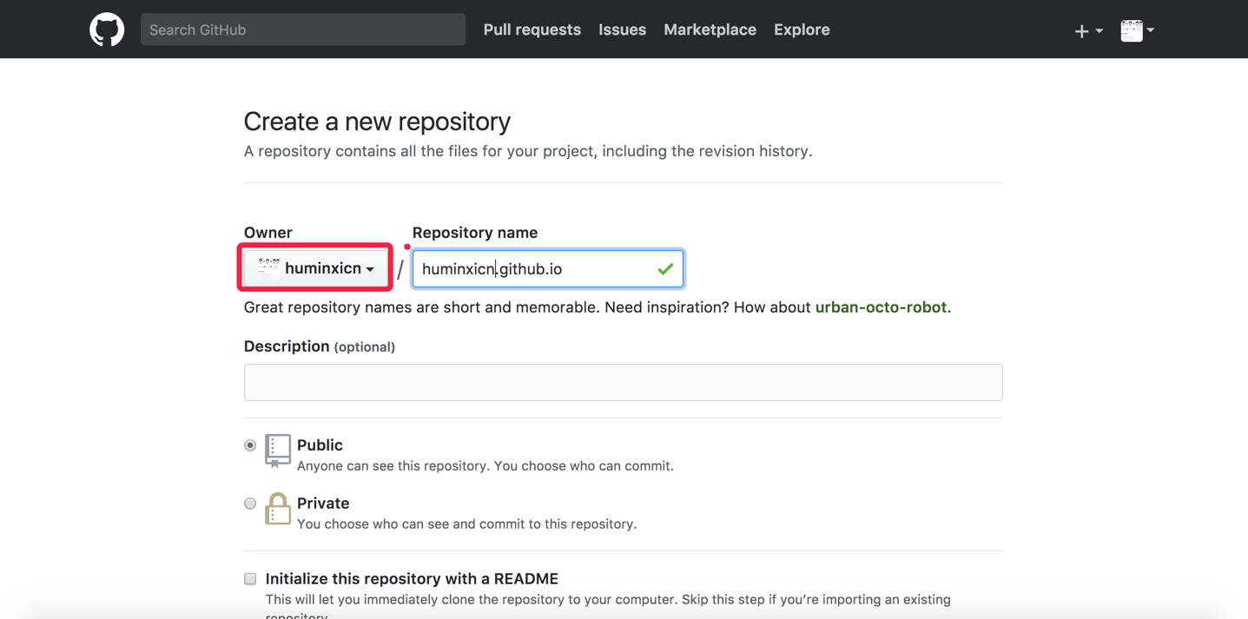Click the Private repository lock icon
The width and height of the screenshot is (1248, 619).
click(278, 509)
